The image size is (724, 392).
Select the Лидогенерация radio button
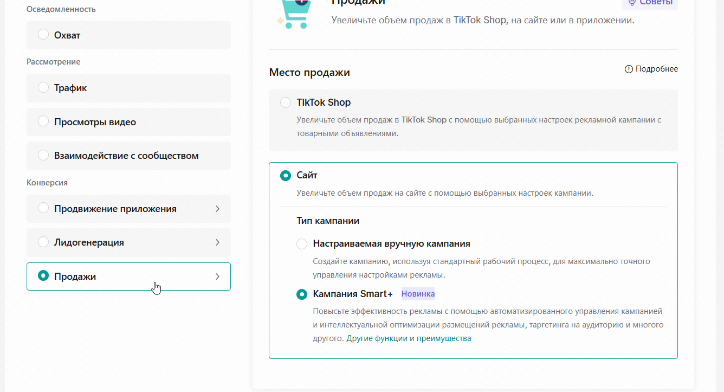click(43, 242)
